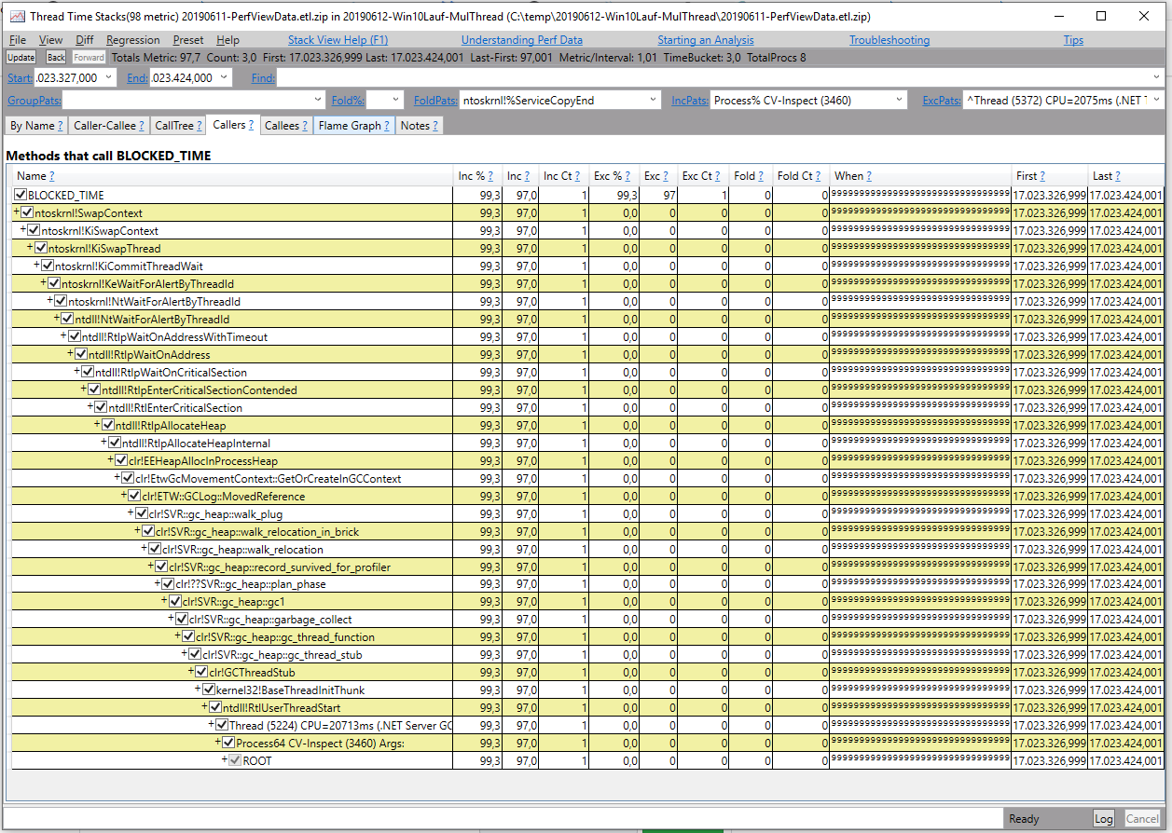Screen dimensions: 1172x833
Task: Click the First column header
Action: pyautogui.click(x=1050, y=176)
